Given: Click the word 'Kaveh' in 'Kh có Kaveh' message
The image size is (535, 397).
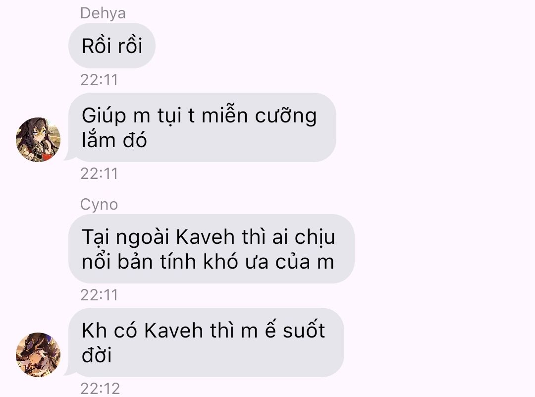Looking at the screenshot, I should click(x=173, y=330).
